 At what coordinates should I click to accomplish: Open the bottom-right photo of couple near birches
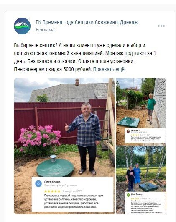pyautogui.click(x=141, y=180)
